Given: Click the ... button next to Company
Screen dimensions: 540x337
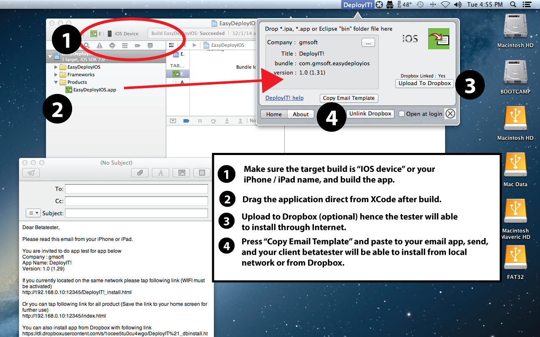Looking at the screenshot, I should [x=368, y=43].
